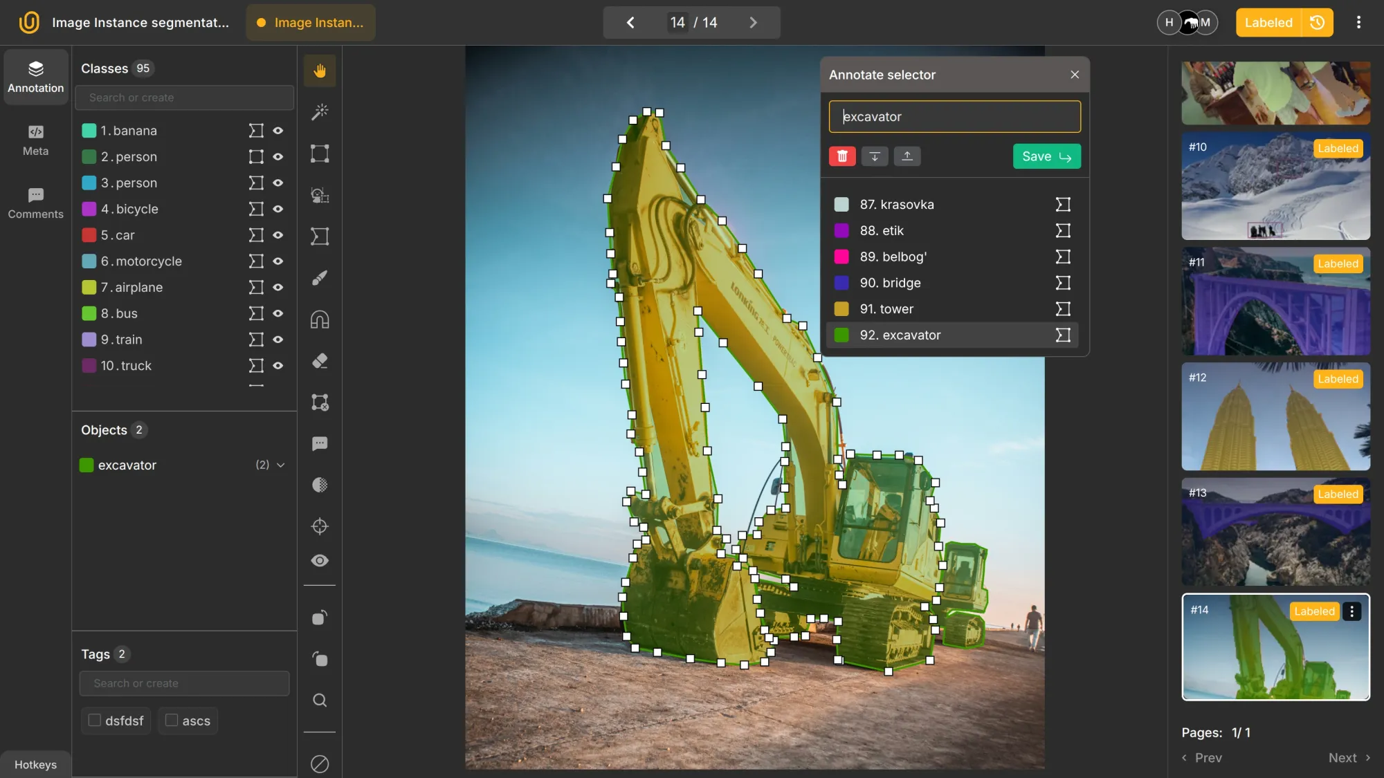Image resolution: width=1384 pixels, height=778 pixels.
Task: Open the #11 bridge thumbnail
Action: [1275, 301]
